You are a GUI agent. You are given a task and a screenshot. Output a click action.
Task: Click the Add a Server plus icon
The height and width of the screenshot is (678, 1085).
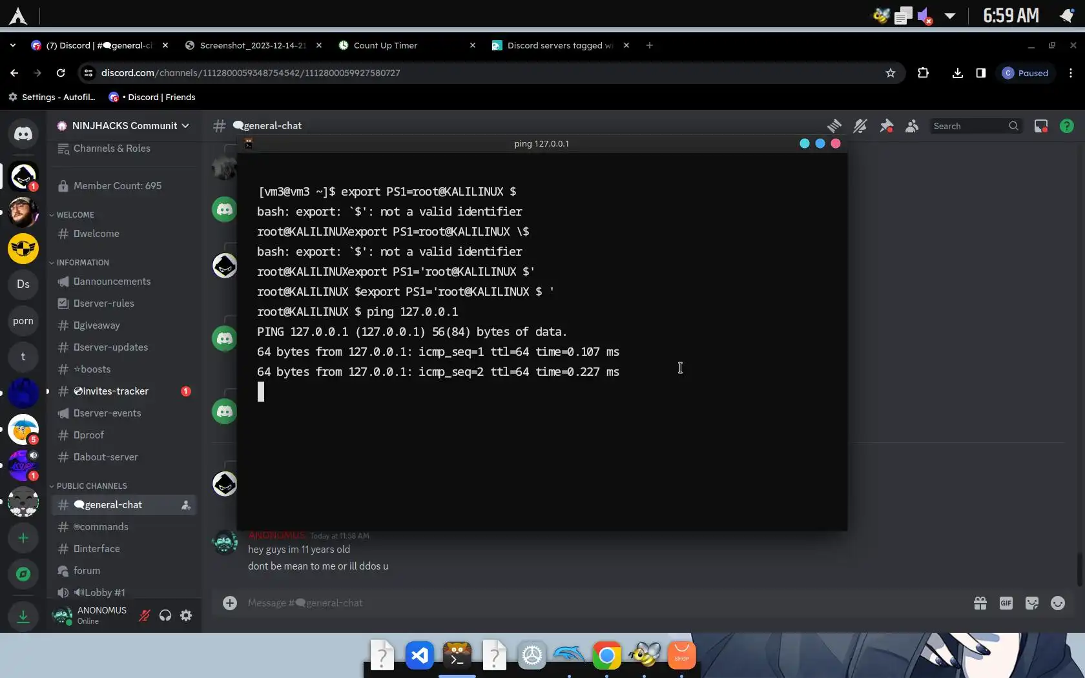[23, 538]
